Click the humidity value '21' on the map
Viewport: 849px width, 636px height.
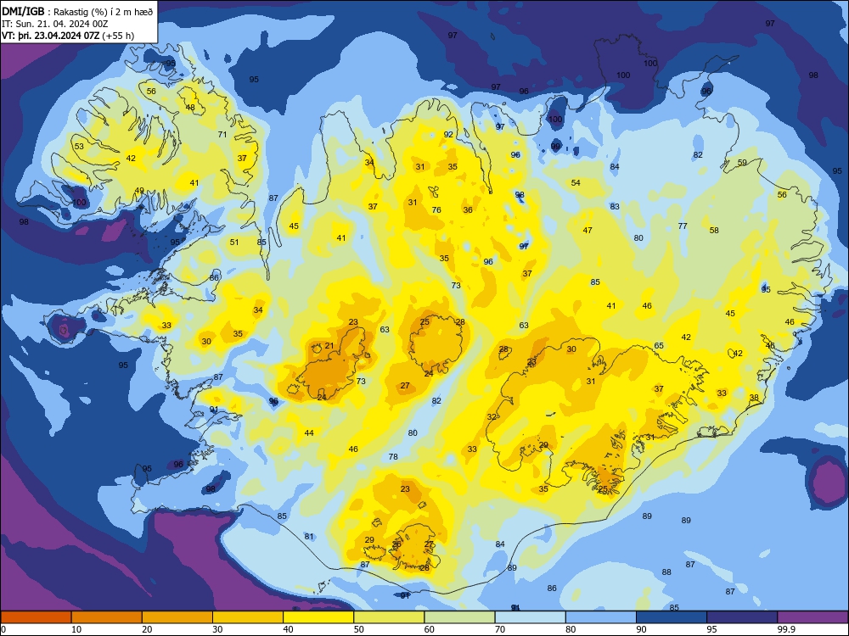coord(329,346)
